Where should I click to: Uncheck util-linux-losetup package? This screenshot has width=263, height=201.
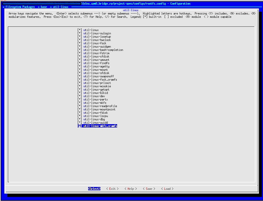[80, 37]
